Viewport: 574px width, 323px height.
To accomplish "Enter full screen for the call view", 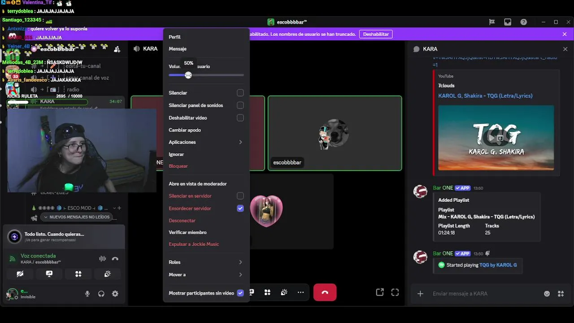I will click(x=395, y=292).
